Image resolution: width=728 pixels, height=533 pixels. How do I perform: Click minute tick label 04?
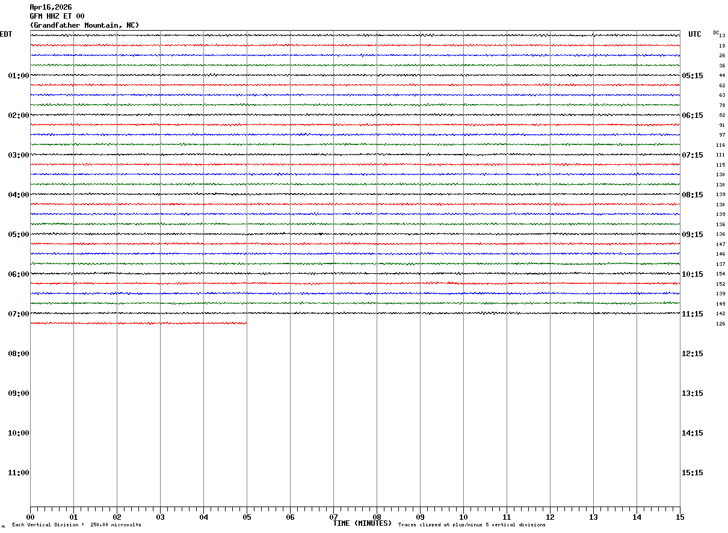[x=203, y=517]
